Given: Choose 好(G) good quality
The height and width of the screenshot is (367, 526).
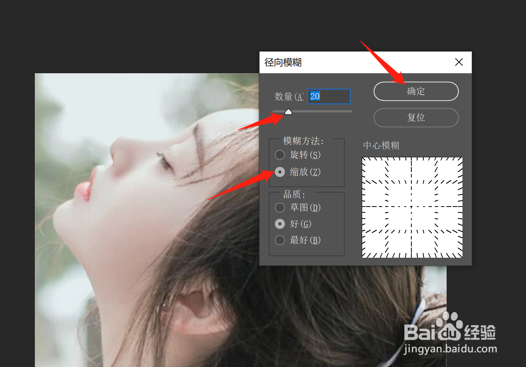Looking at the screenshot, I should click(293, 224).
